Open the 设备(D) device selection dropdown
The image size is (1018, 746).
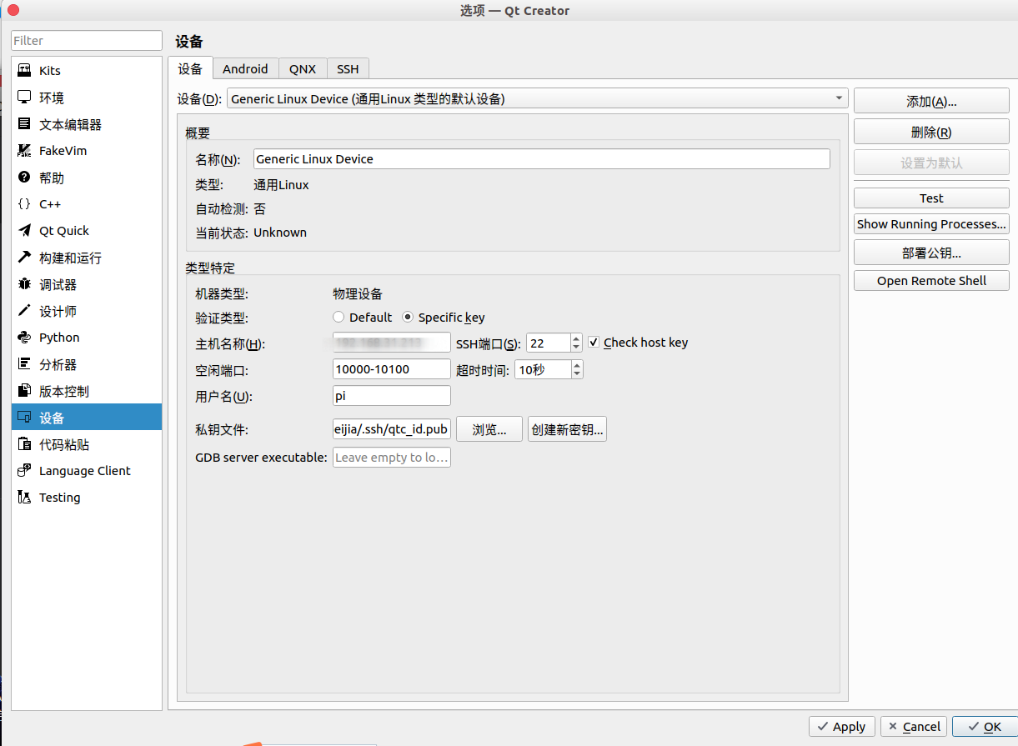pyautogui.click(x=839, y=98)
